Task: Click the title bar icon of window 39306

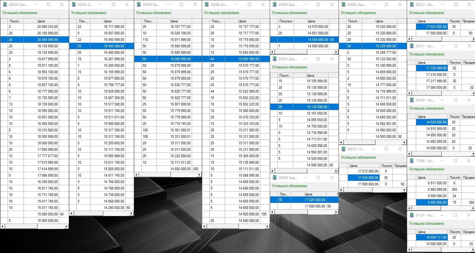Action: [343, 4]
